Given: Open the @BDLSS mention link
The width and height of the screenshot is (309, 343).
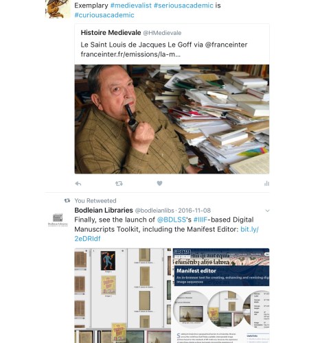Looking at the screenshot, I should pos(172,220).
